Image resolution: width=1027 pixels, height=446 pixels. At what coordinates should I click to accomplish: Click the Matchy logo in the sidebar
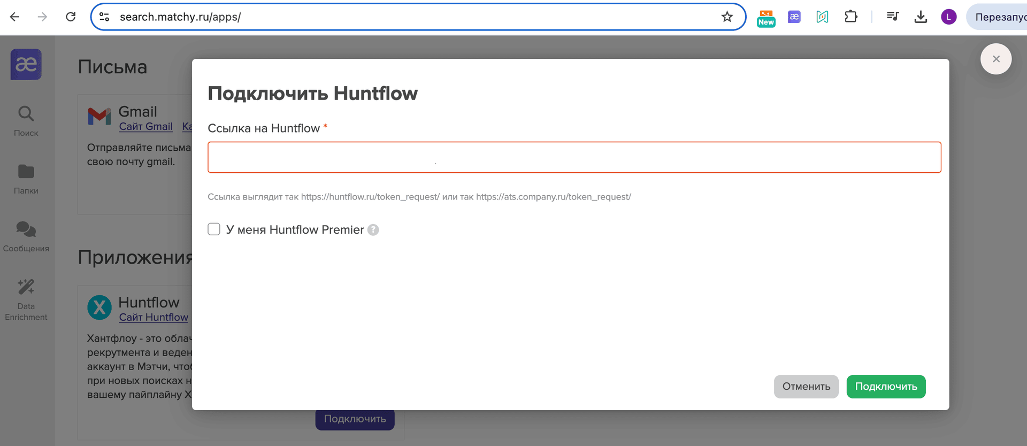(x=26, y=64)
